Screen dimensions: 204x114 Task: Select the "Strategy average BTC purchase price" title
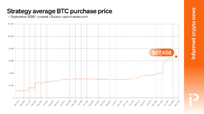click(59, 11)
